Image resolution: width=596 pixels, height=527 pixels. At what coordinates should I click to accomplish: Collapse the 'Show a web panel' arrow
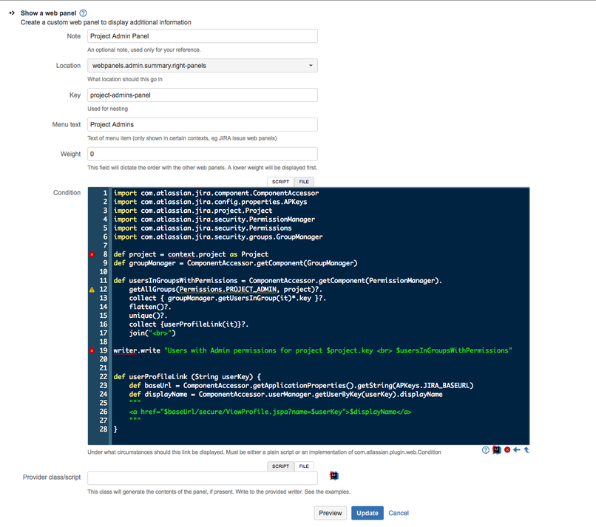click(x=12, y=13)
